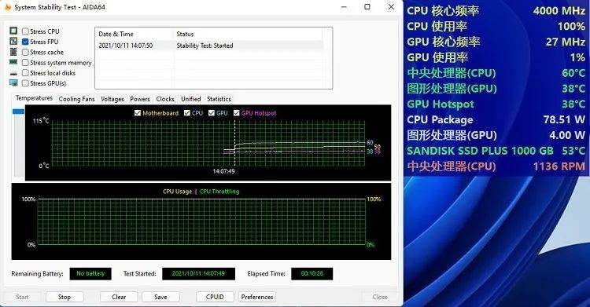
Task: Enable Stress system memory checkbox
Action: coord(25,62)
